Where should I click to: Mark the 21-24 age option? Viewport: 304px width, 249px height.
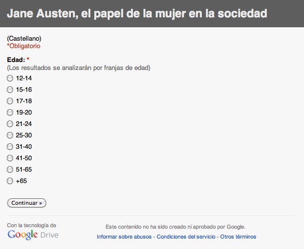(x=10, y=124)
